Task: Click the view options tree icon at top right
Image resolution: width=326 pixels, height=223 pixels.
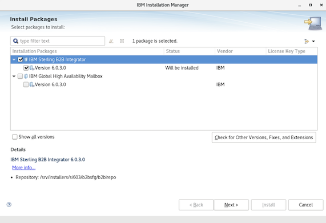Action: pos(306,41)
